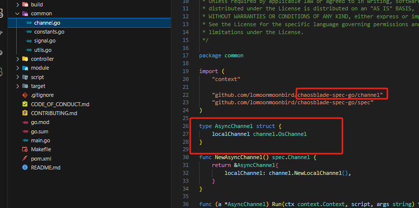Open the Makefile
The width and height of the screenshot is (419, 208).
click(41, 149)
